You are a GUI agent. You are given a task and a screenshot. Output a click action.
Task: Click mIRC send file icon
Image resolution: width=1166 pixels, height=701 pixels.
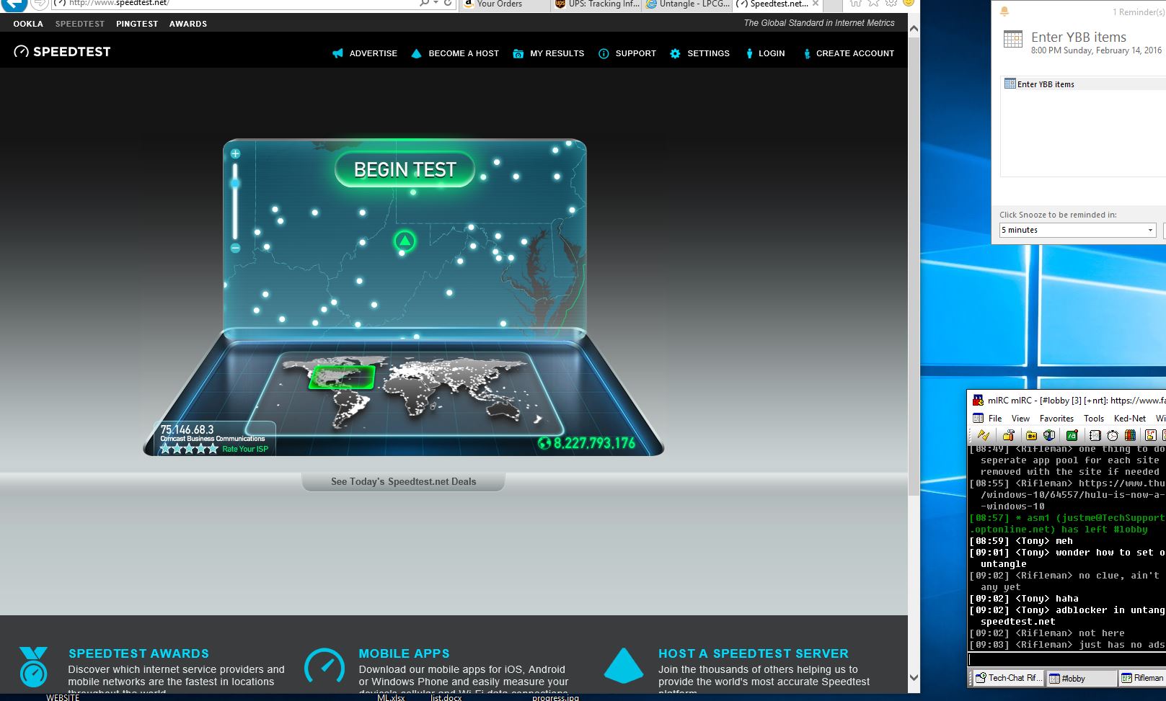1151,435
